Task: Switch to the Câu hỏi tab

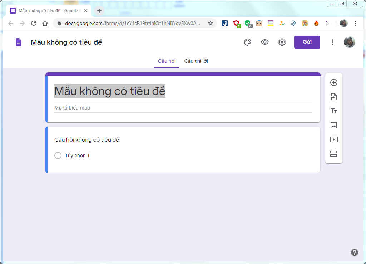Action: click(x=167, y=61)
